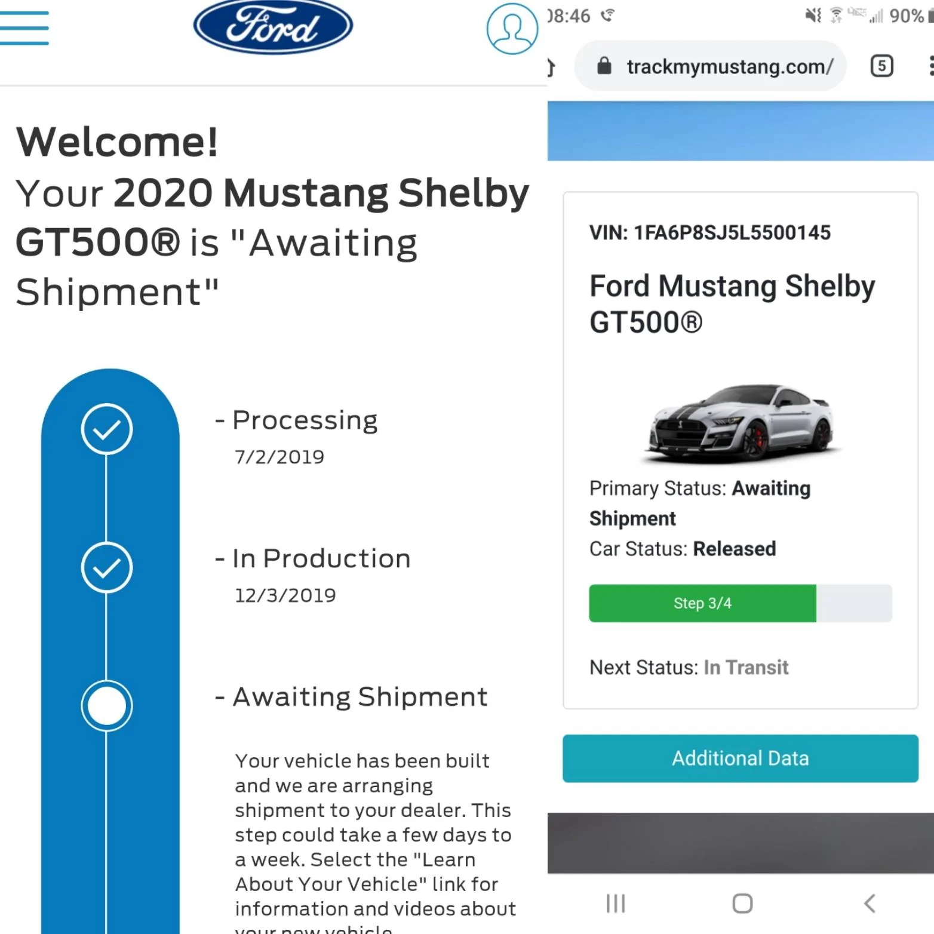Viewport: 934px width, 934px height.
Task: Open the browser three-dot overflow menu
Action: coord(930,66)
